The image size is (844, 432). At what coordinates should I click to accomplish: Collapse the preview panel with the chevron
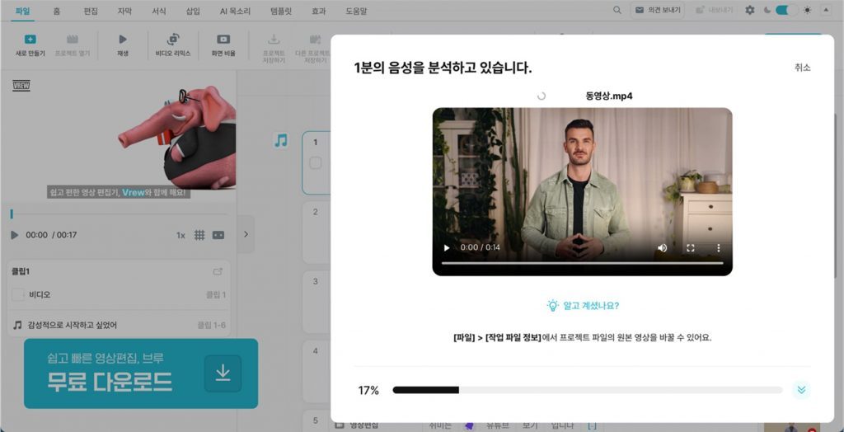246,234
